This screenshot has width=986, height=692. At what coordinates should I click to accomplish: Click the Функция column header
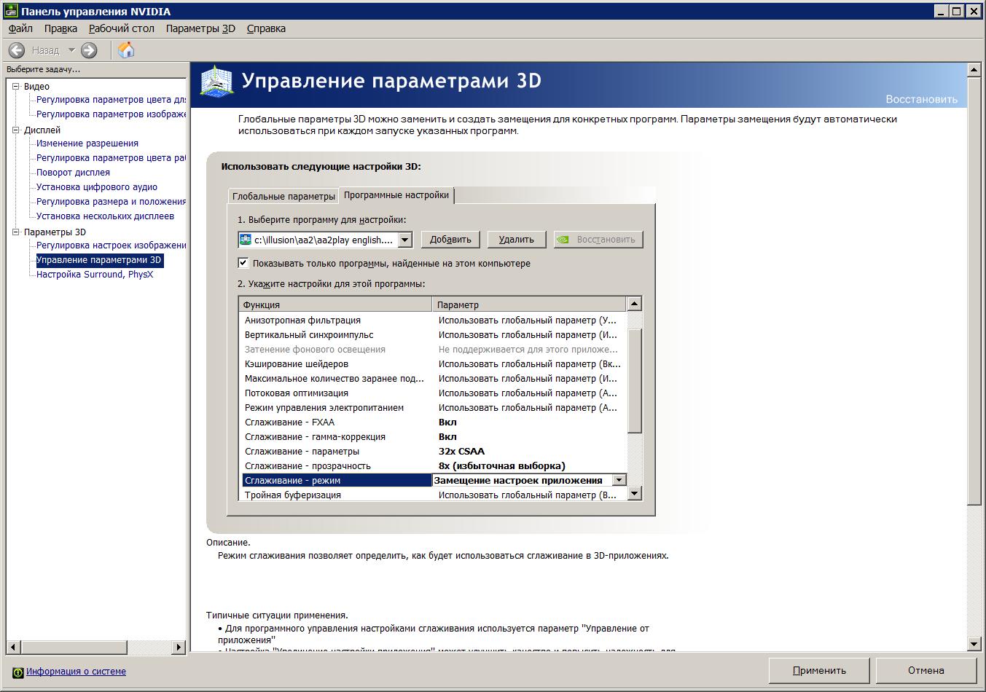pyautogui.click(x=335, y=304)
